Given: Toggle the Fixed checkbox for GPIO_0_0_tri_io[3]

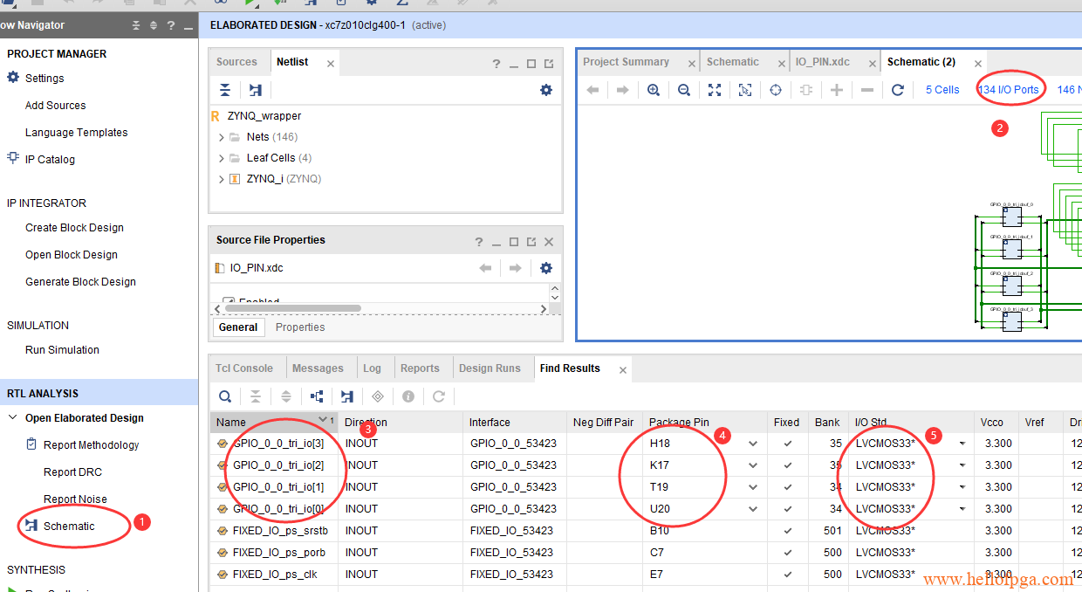Looking at the screenshot, I should [x=788, y=444].
